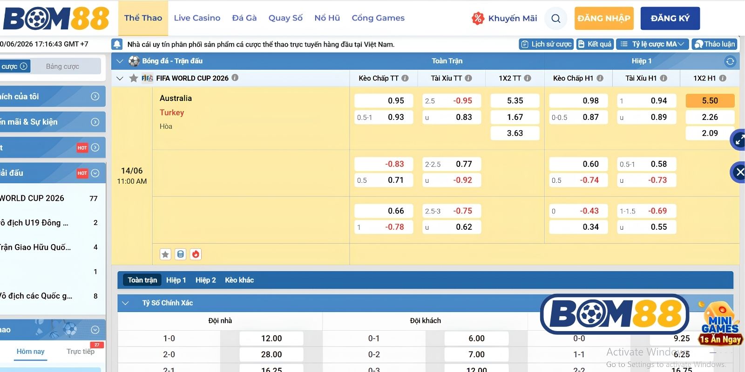This screenshot has width=745, height=372.
Task: Favorite FIFA World Cup 2026 league star
Action: [134, 78]
